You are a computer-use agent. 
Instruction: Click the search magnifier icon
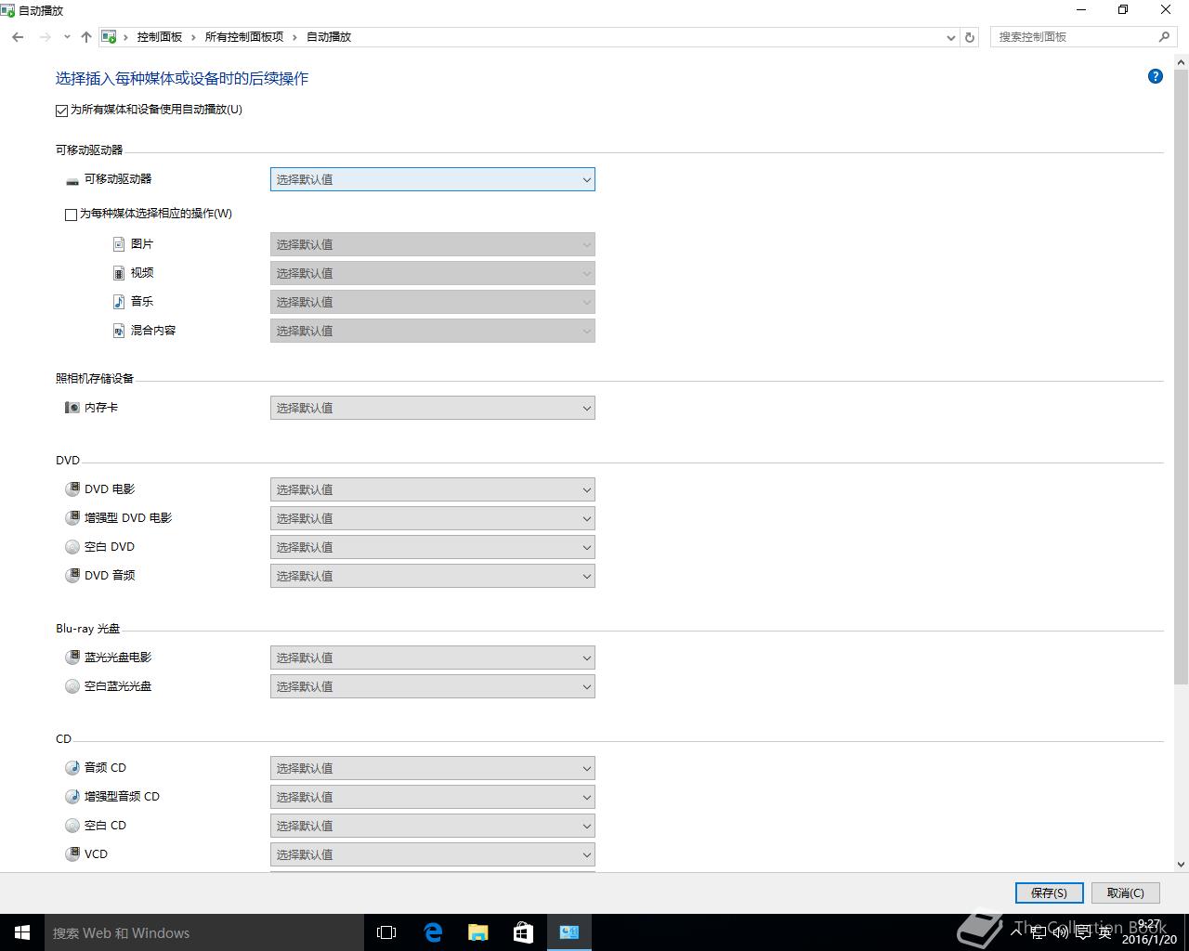(1164, 37)
